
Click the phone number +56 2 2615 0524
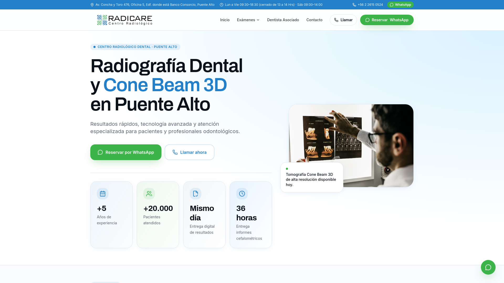tap(370, 5)
